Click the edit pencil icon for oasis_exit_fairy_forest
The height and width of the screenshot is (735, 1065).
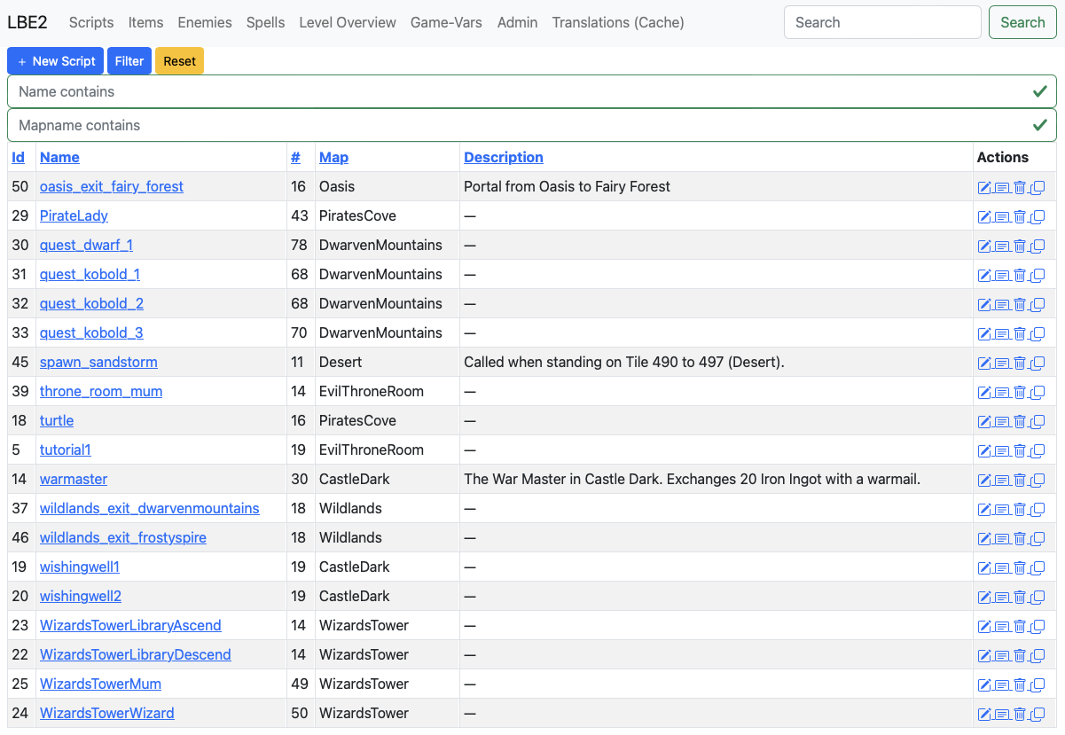click(984, 187)
